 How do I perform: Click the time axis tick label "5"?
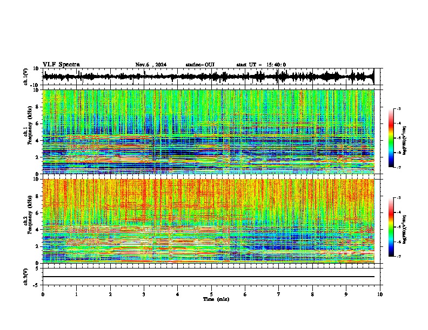pos(211,294)
